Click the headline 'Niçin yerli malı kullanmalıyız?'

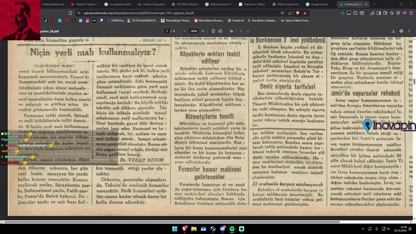click(93, 52)
